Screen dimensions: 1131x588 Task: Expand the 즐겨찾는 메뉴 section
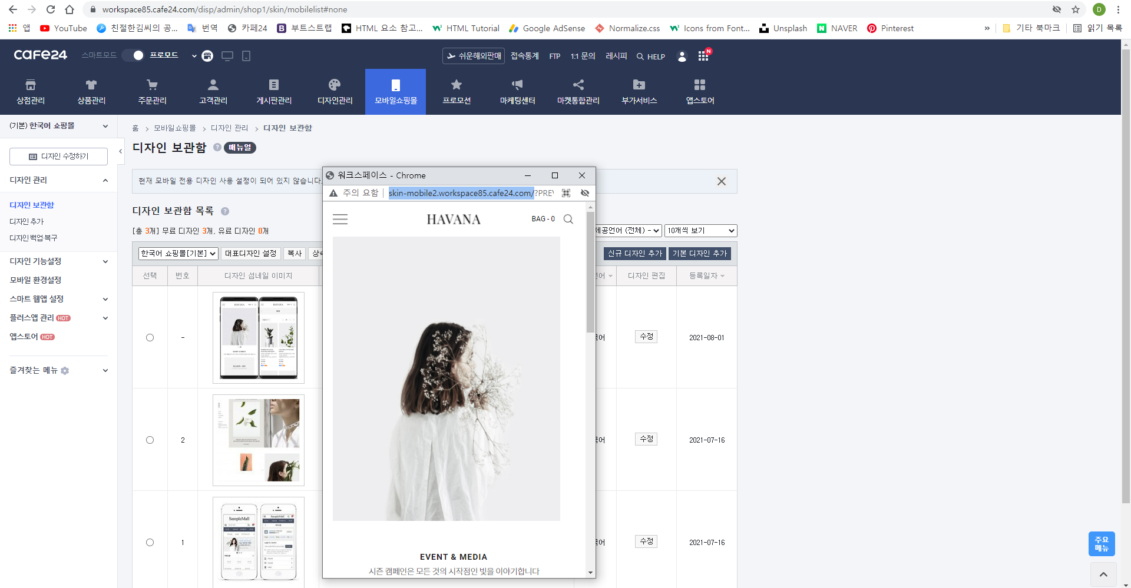(105, 371)
